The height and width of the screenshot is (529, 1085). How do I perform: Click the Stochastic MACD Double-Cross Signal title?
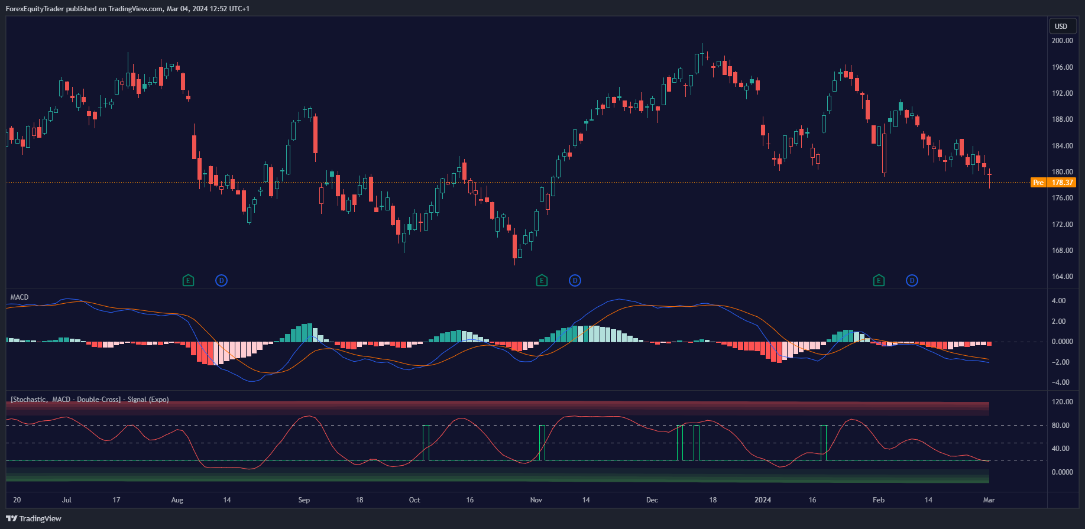pos(90,400)
